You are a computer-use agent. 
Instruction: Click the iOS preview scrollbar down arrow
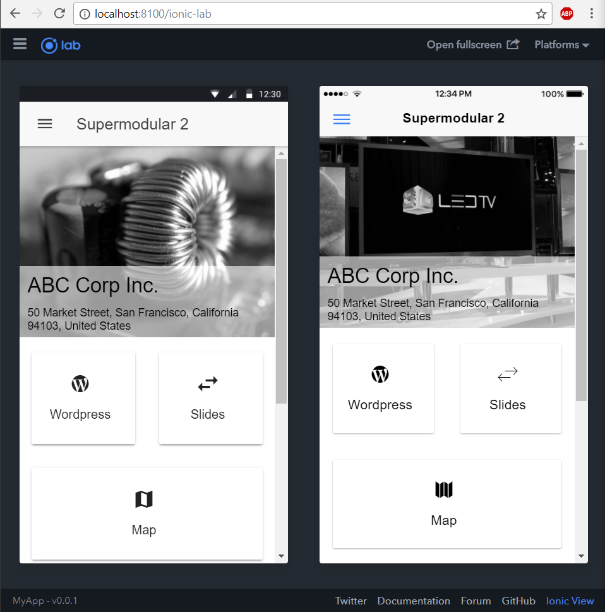(581, 556)
